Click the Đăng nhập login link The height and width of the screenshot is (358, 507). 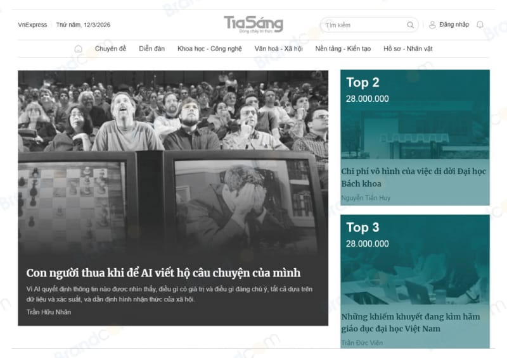point(454,25)
